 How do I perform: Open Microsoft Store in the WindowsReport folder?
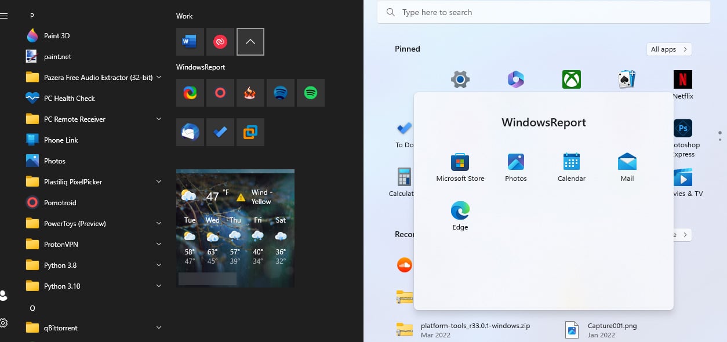tap(460, 168)
